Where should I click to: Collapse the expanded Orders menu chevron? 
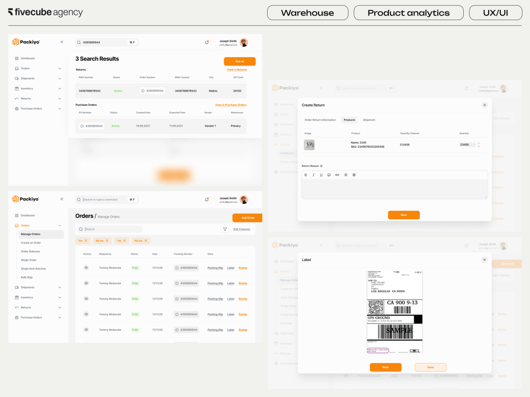pyautogui.click(x=60, y=225)
